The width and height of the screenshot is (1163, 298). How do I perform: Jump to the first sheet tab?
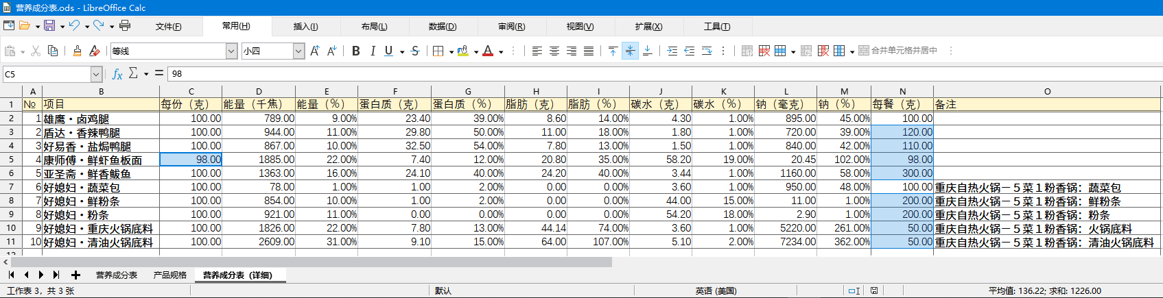point(12,275)
